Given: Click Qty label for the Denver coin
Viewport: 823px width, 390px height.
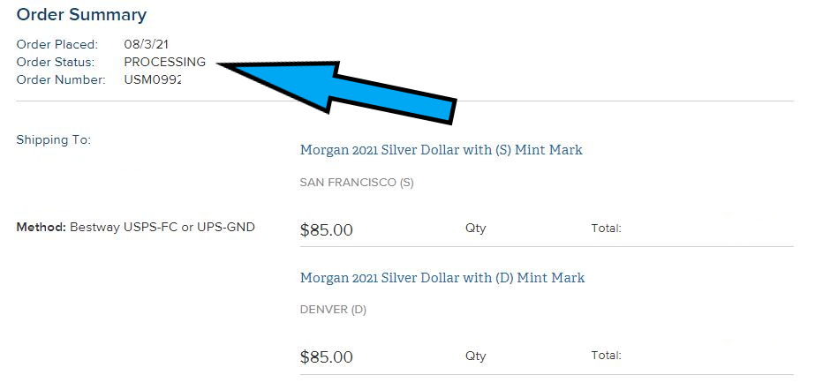Looking at the screenshot, I should tap(476, 356).
